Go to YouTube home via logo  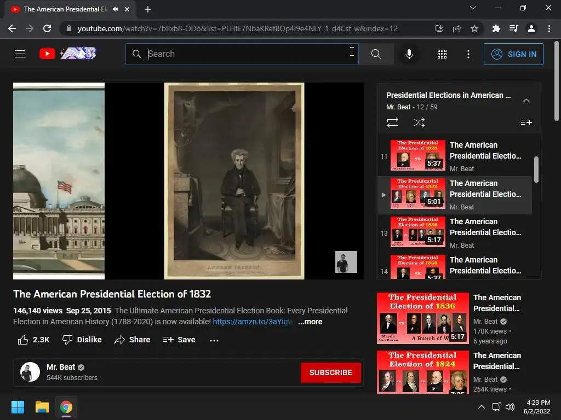tap(68, 54)
